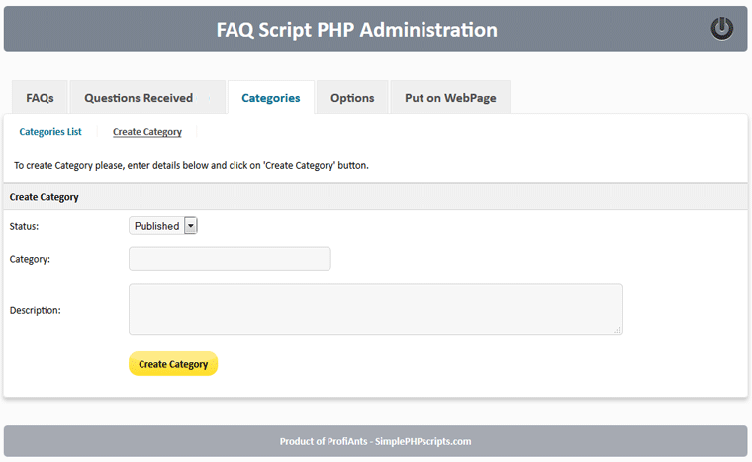The width and height of the screenshot is (752, 462).
Task: Click inside the Description textarea
Action: pos(376,310)
